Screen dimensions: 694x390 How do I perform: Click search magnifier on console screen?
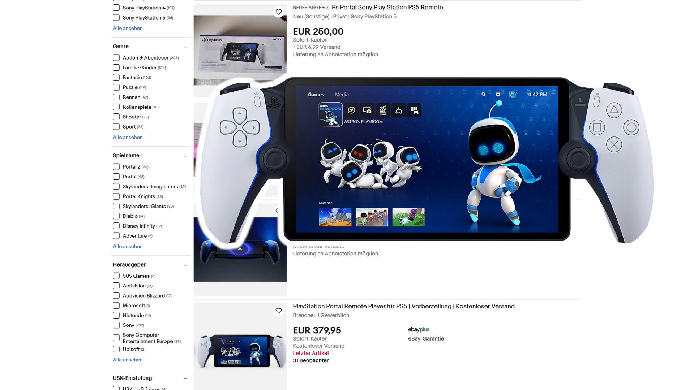click(483, 94)
